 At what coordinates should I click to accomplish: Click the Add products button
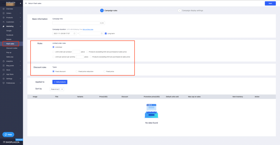(60, 82)
